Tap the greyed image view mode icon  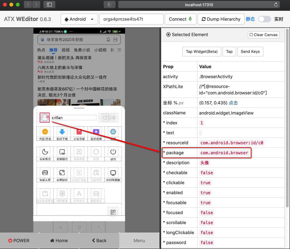tap(96, 194)
